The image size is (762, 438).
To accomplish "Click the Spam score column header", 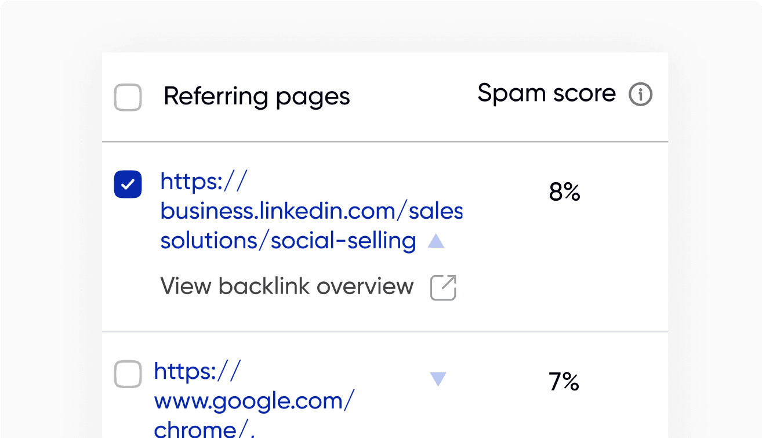I will [x=546, y=93].
